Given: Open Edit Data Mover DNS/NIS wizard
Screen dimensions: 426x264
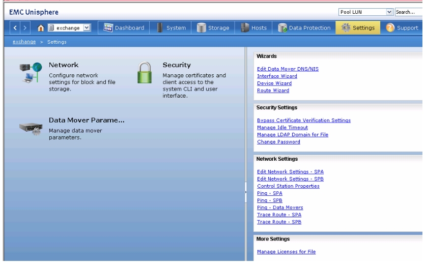Looking at the screenshot, I should coord(288,69).
